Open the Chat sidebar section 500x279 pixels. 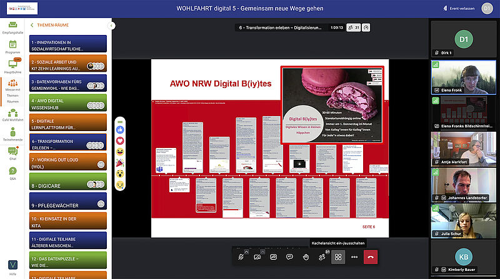click(x=12, y=153)
